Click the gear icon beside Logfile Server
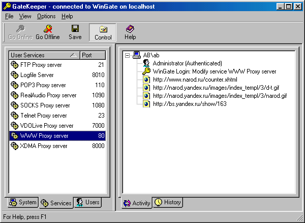Image resolution: width=305 pixels, height=223 pixels. [15, 75]
